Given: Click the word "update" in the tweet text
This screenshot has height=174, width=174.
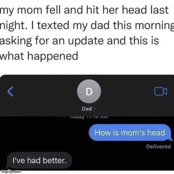Looking at the screenshot, I should (x=86, y=41).
